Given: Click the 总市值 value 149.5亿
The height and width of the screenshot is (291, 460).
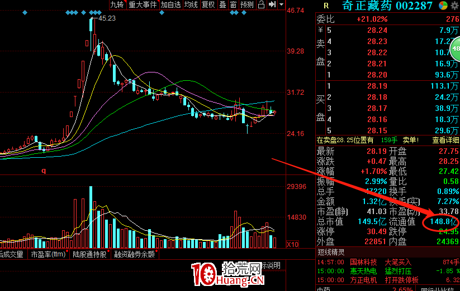Looking at the screenshot, I should (372, 221).
